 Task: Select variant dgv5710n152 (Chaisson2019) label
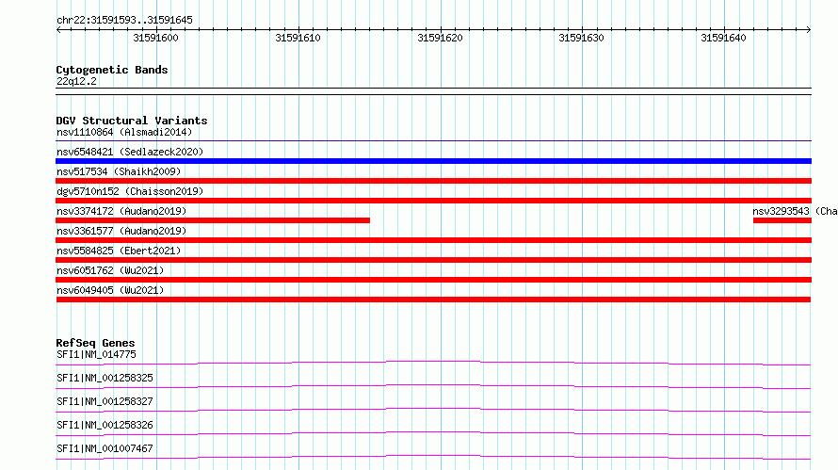click(130, 191)
